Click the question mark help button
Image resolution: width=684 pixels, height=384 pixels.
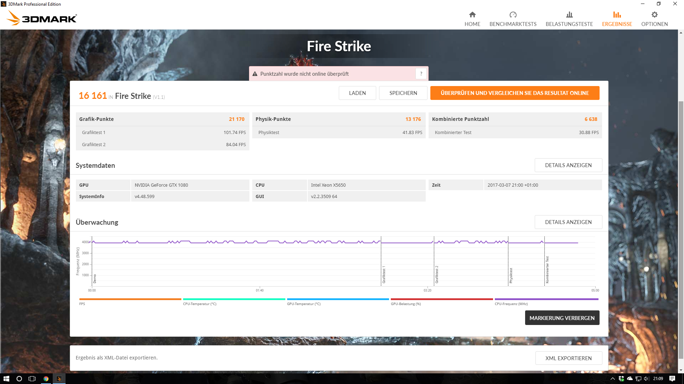coord(421,74)
